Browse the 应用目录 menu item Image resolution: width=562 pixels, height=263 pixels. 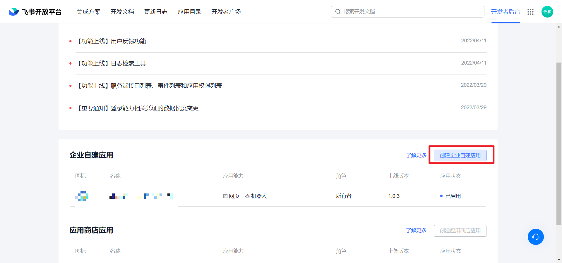pyautogui.click(x=189, y=12)
